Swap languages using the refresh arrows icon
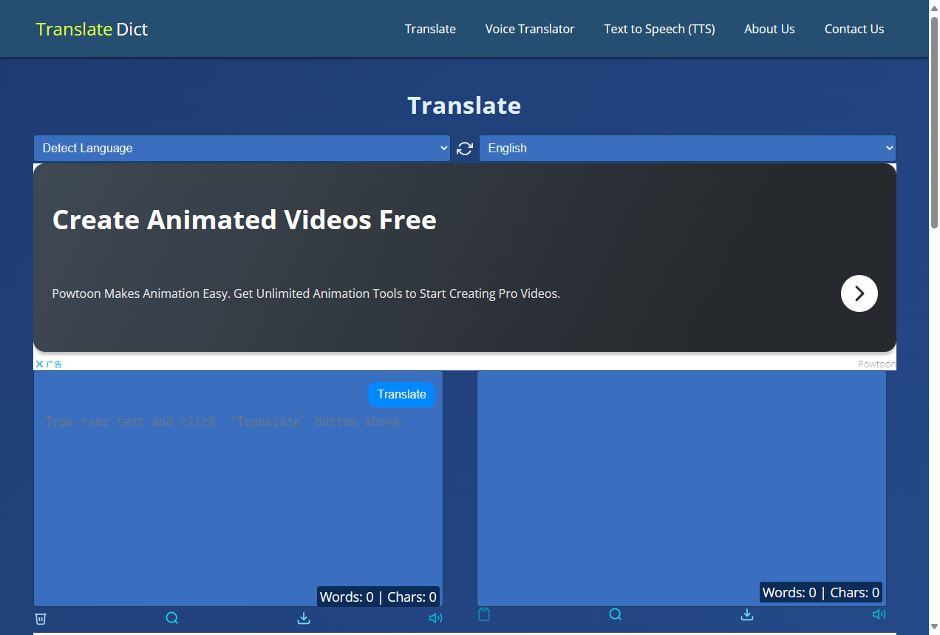 pyautogui.click(x=464, y=149)
